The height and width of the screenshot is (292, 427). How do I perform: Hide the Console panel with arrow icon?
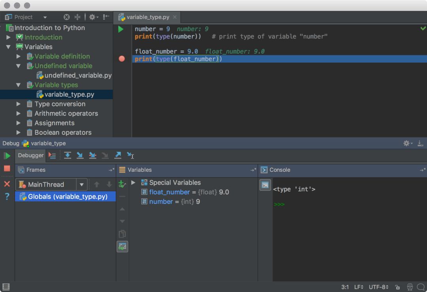[423, 170]
